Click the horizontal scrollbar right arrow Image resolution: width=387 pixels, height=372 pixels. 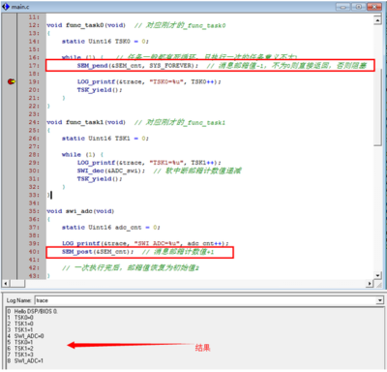(x=370, y=284)
